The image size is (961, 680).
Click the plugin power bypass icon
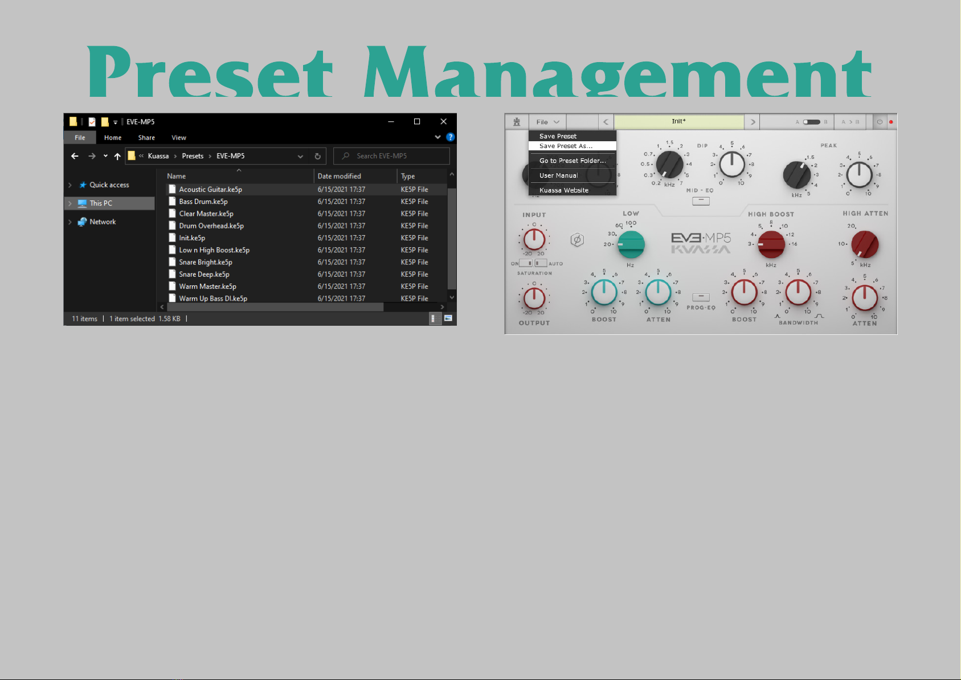(880, 122)
